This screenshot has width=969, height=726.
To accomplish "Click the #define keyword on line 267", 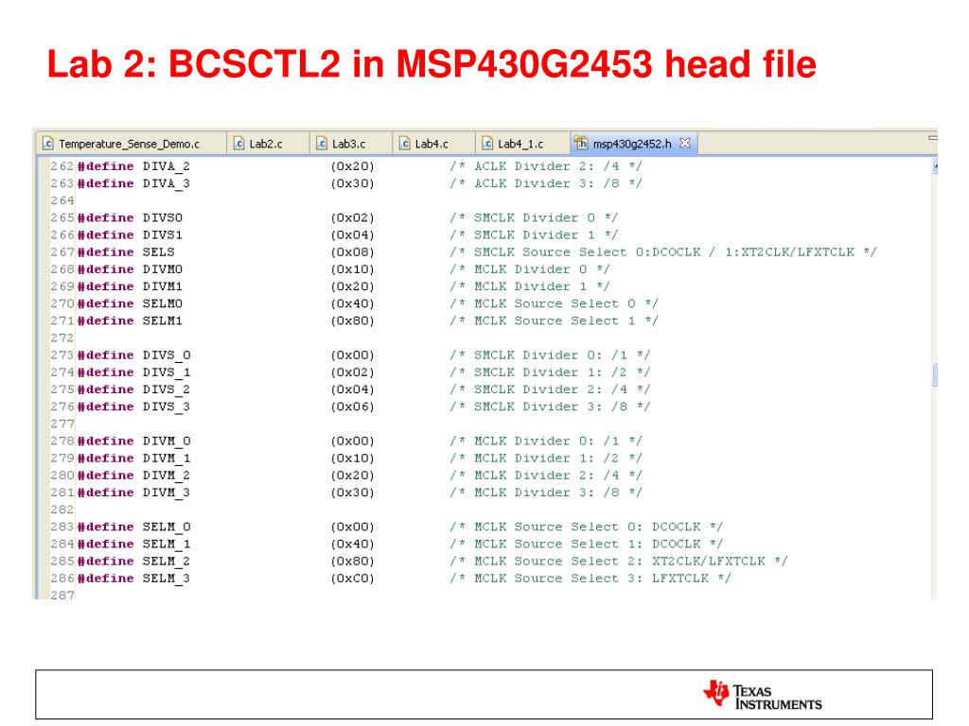I will [x=106, y=252].
